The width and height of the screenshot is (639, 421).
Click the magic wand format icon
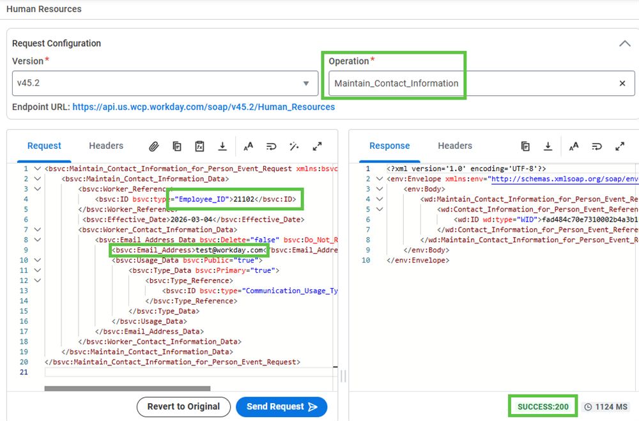click(x=294, y=146)
